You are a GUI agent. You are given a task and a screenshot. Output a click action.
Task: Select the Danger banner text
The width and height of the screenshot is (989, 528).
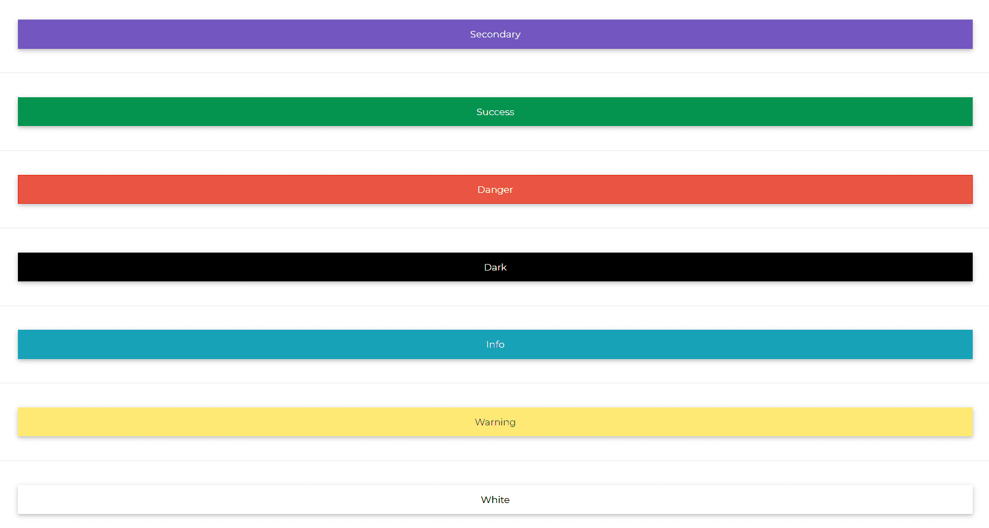[x=495, y=190]
